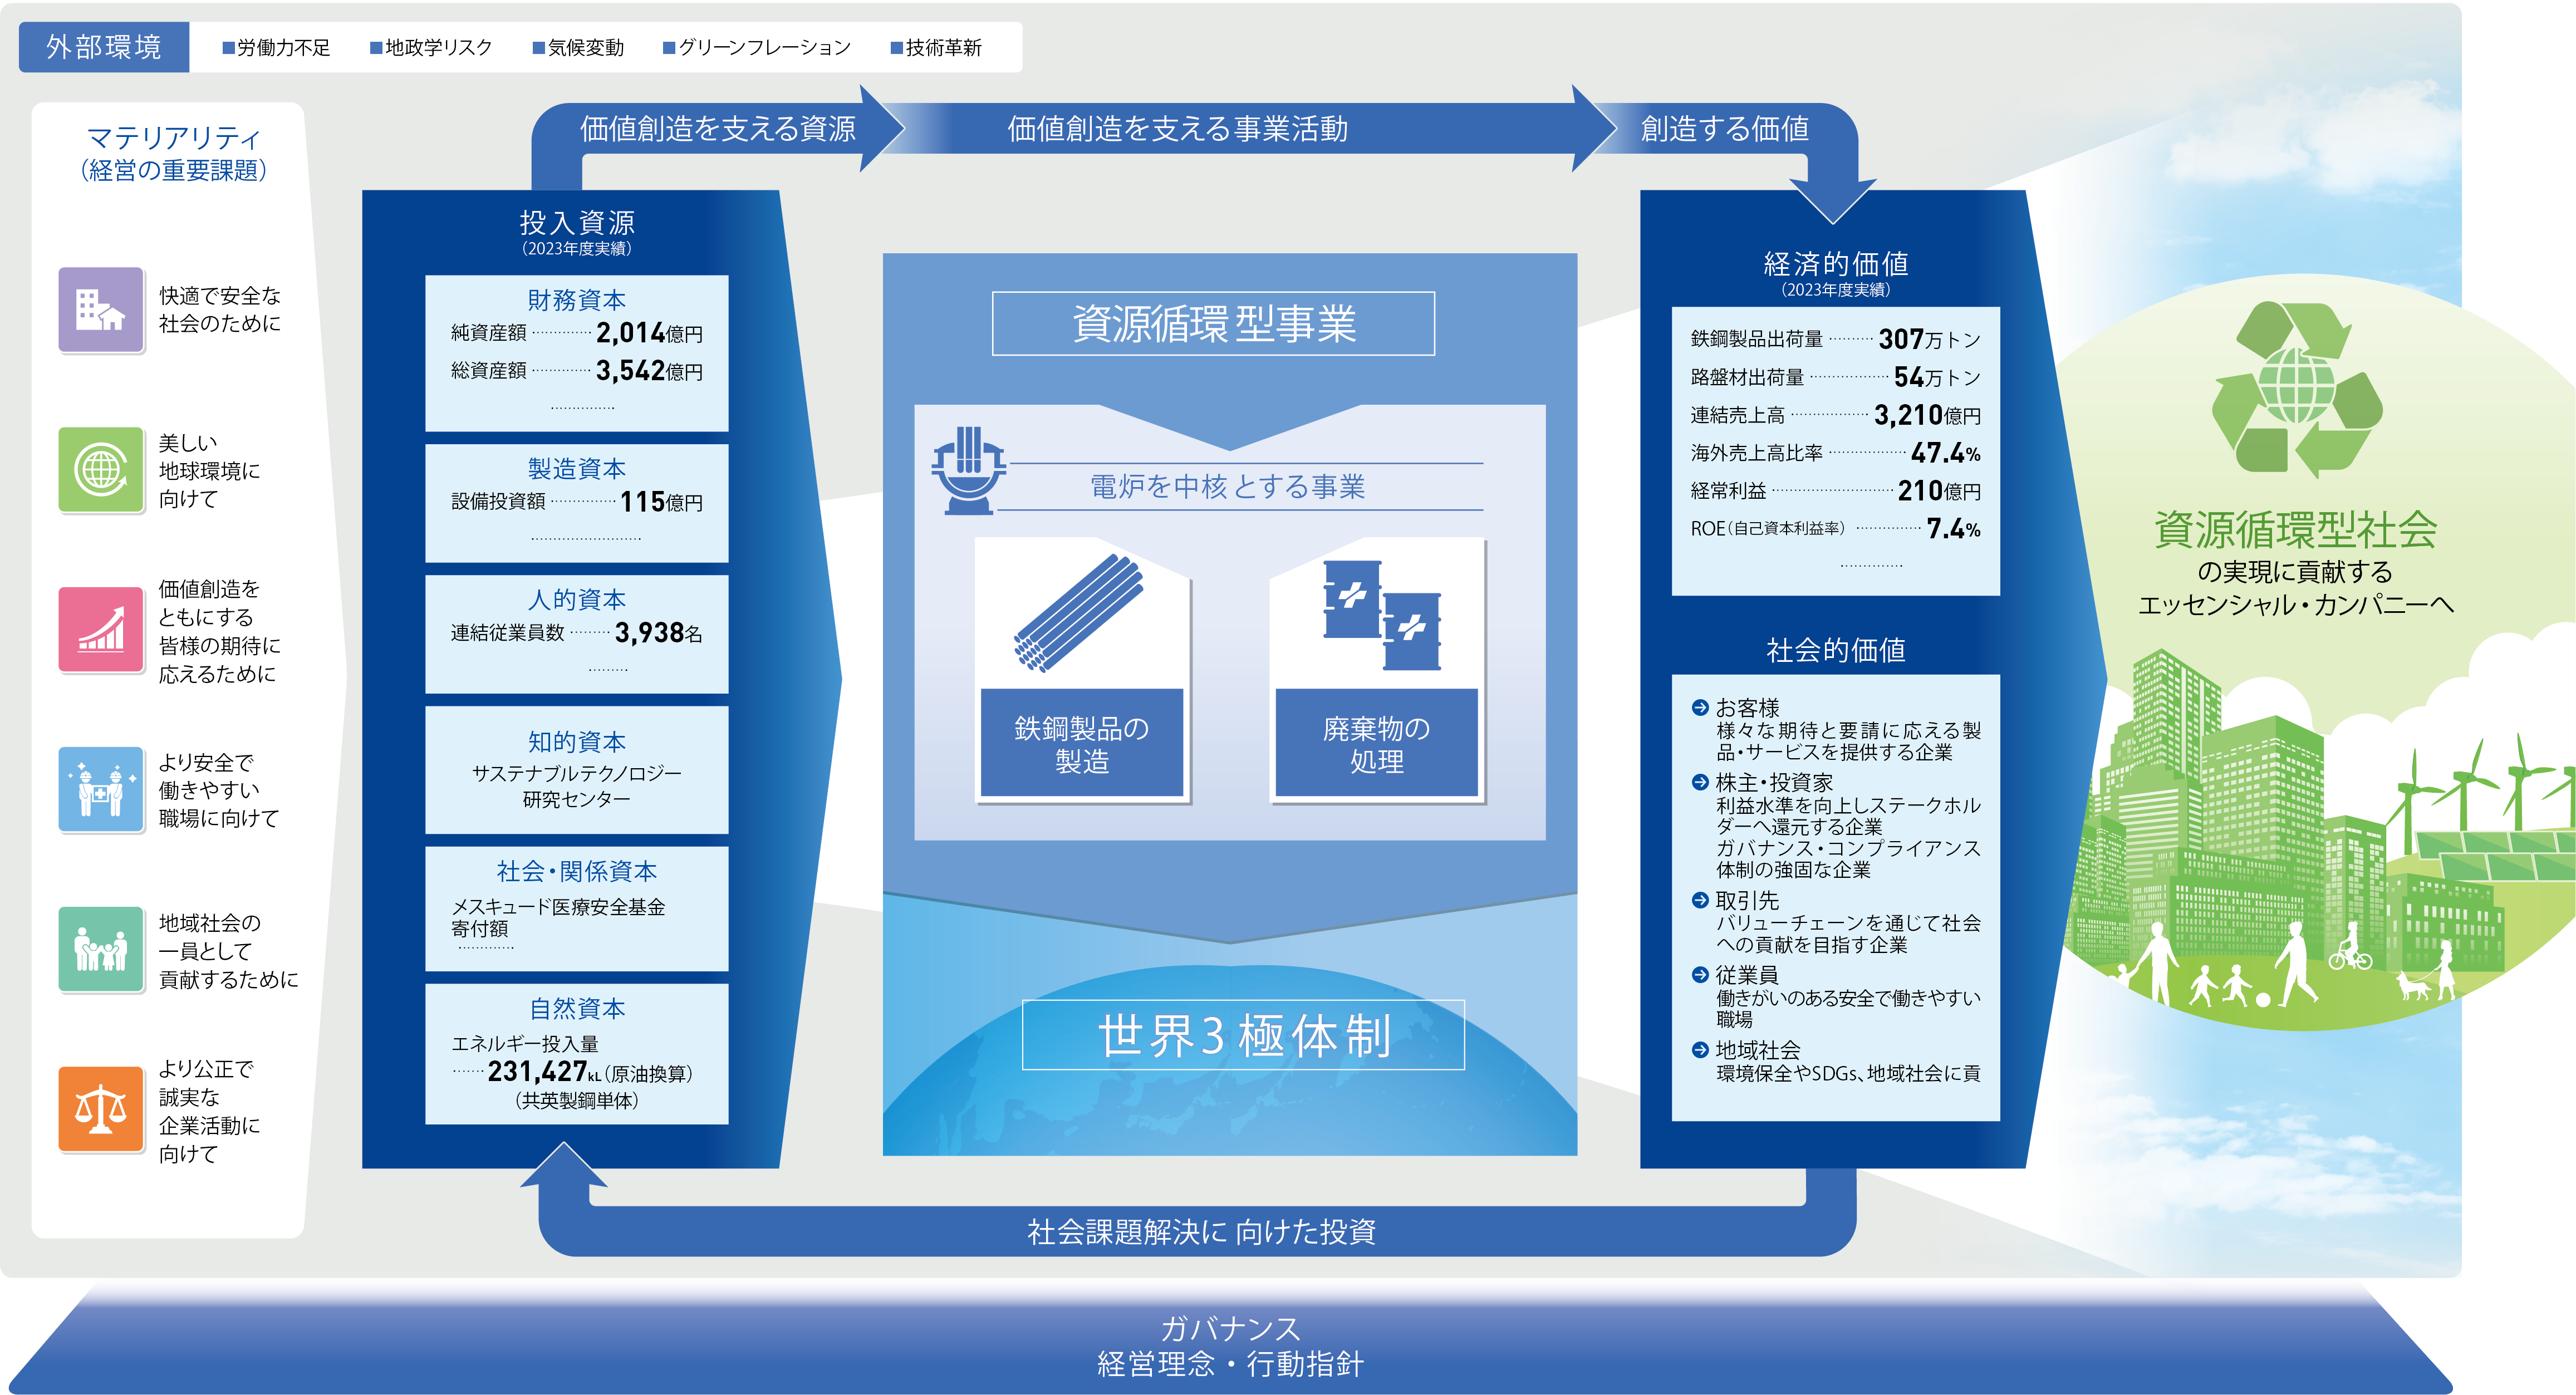Click the 純資産額 2,014億円 value

pos(577,333)
